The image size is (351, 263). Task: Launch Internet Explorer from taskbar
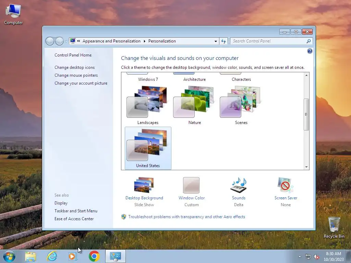(x=52, y=256)
